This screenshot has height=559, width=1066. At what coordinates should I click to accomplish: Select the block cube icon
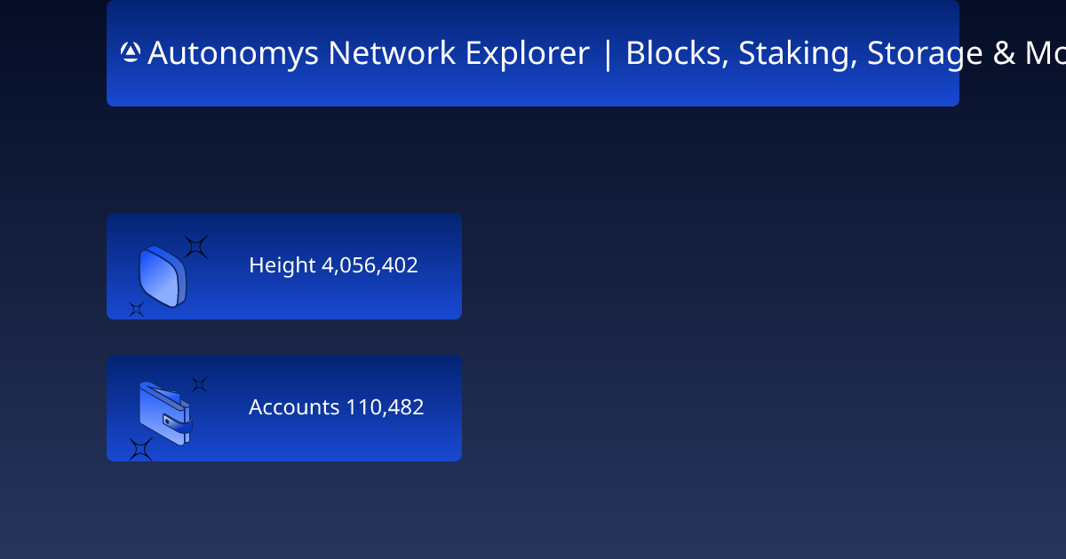(x=163, y=276)
